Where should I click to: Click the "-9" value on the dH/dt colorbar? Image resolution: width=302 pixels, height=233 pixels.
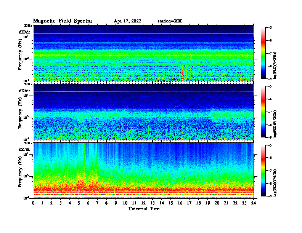(x=269, y=79)
